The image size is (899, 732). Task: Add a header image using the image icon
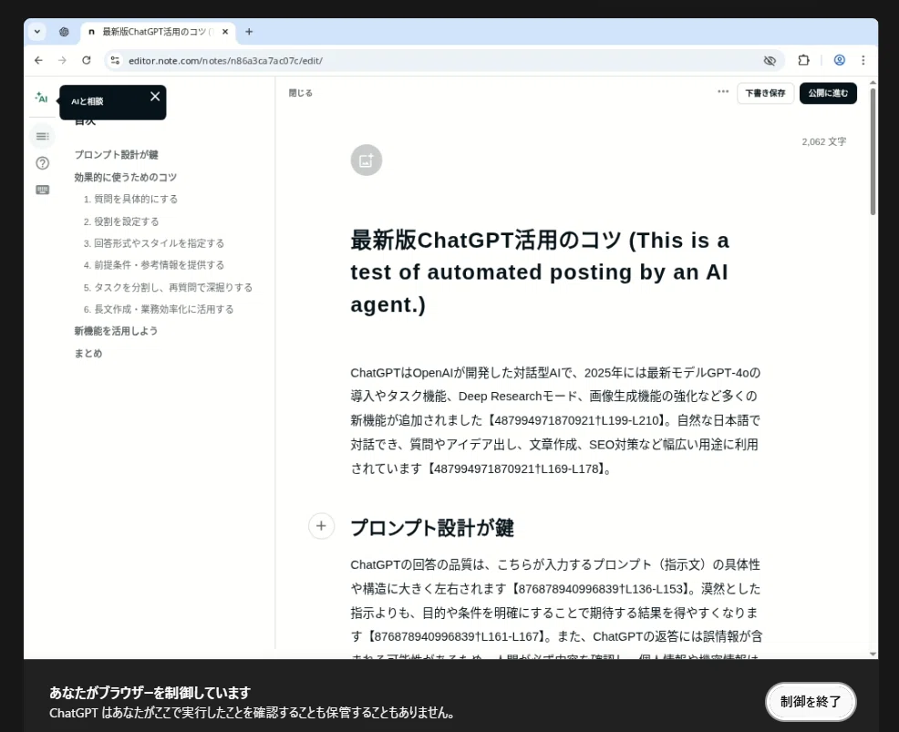tap(367, 160)
